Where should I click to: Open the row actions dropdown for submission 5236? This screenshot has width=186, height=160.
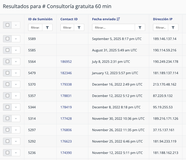(16, 153)
